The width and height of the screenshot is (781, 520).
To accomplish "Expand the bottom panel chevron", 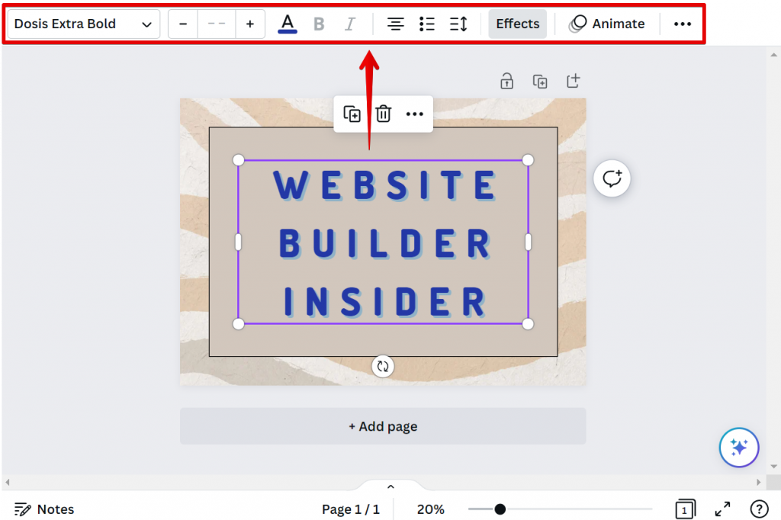I will click(x=390, y=486).
